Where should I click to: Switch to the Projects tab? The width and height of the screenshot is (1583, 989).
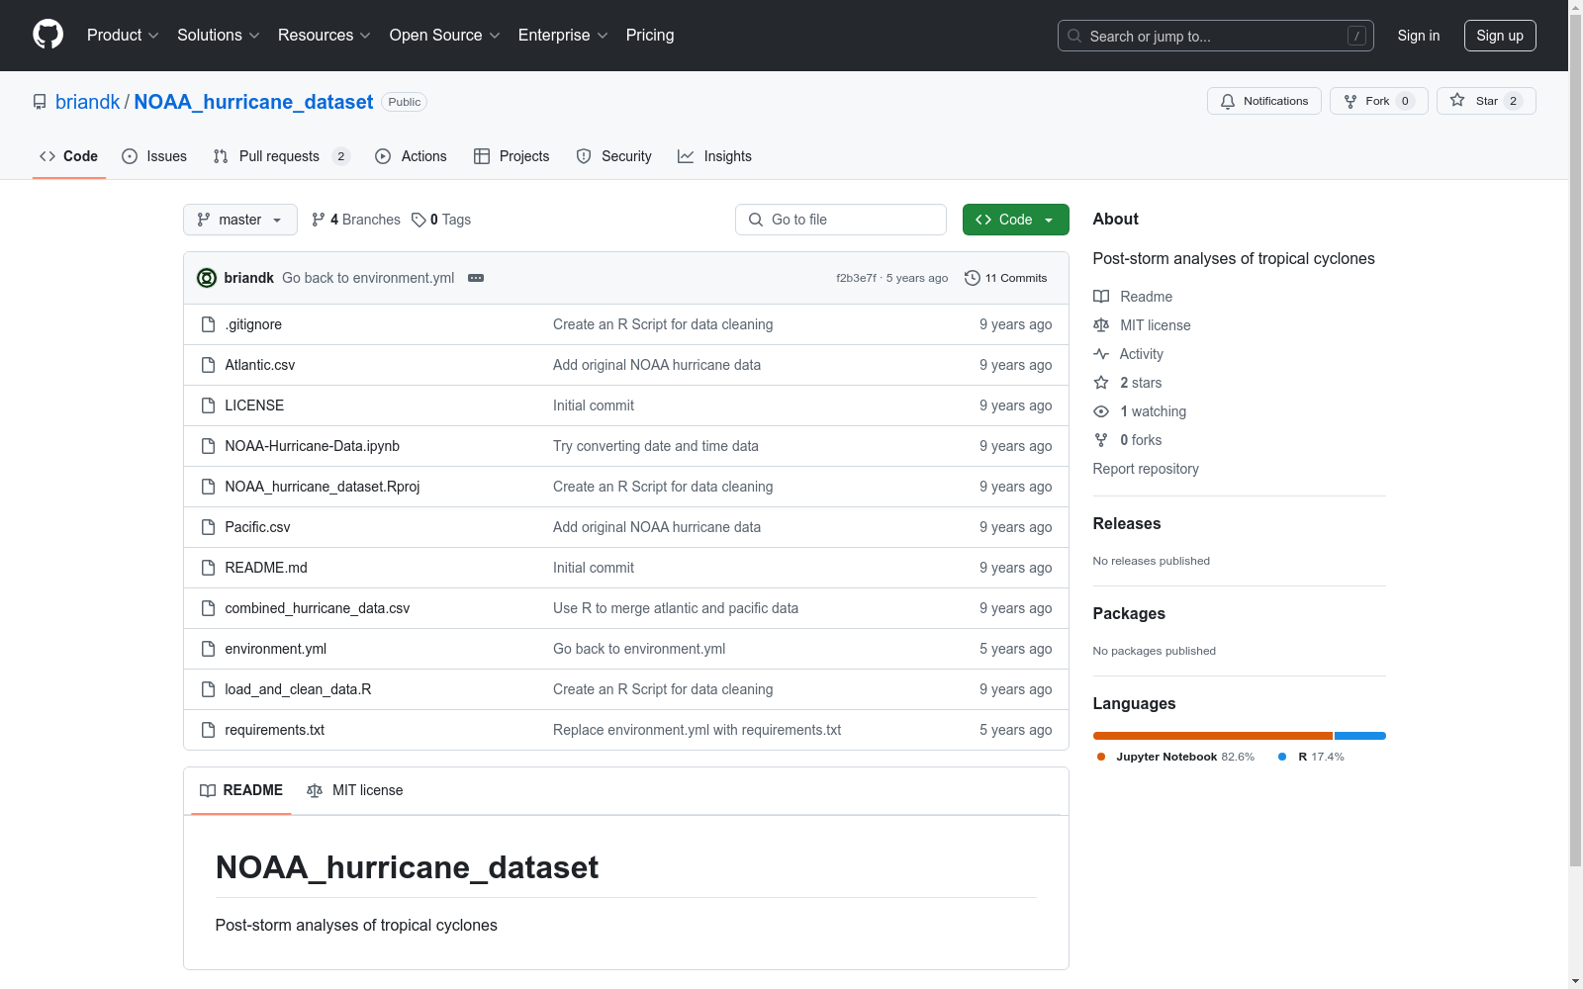point(512,156)
